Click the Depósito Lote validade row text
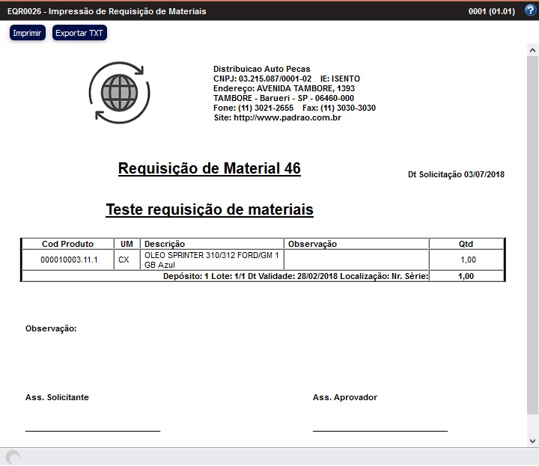Screen dimensions: 539x466 (x=296, y=276)
